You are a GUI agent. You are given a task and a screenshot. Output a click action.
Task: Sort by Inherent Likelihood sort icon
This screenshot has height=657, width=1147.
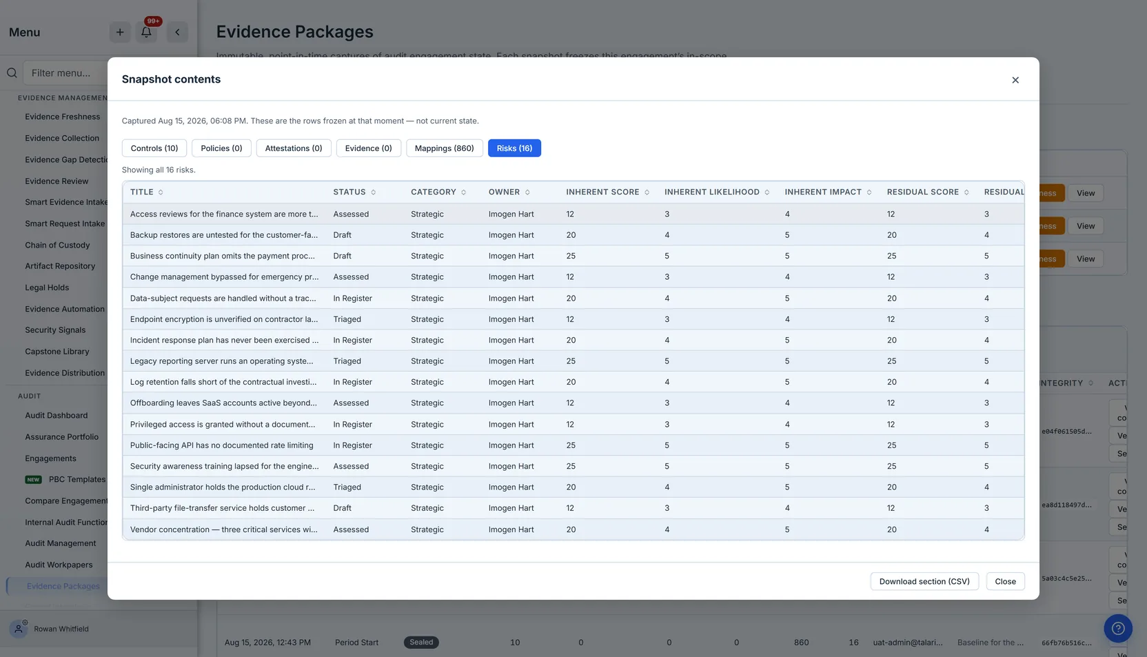[767, 192]
